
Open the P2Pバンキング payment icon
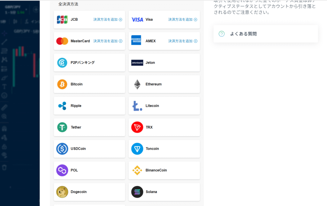[x=62, y=63]
